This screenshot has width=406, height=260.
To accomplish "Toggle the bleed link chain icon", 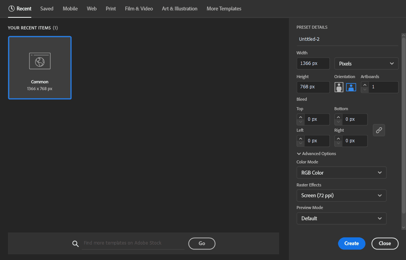I will tap(379, 130).
